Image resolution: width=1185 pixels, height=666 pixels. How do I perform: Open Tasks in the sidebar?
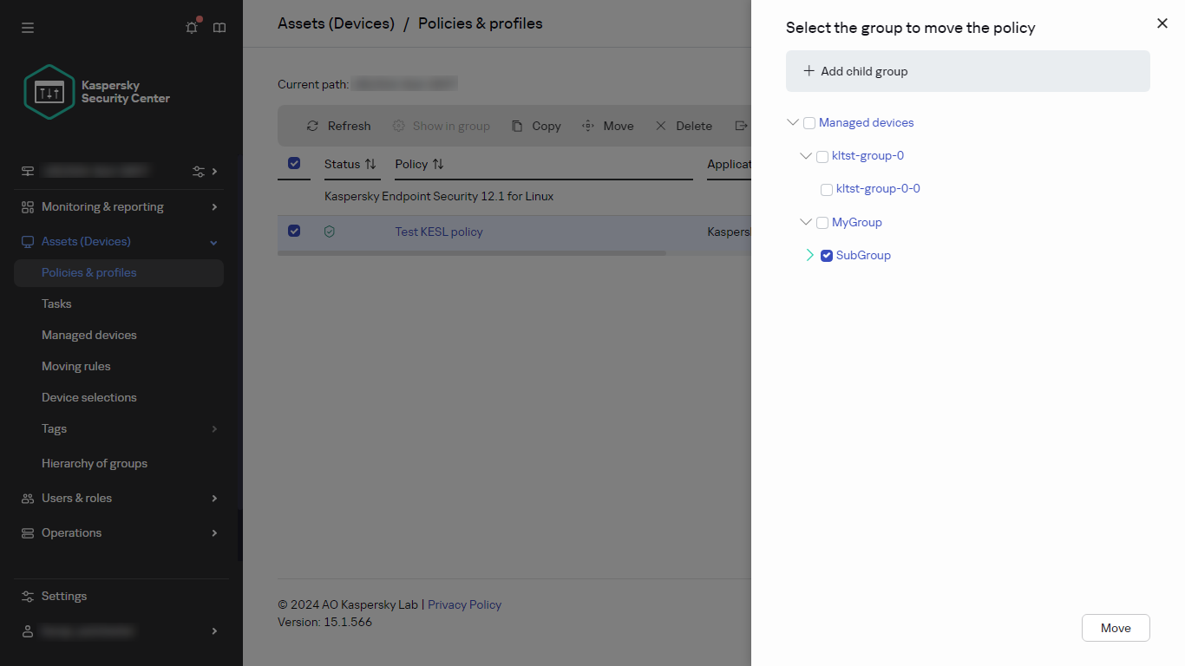[56, 304]
